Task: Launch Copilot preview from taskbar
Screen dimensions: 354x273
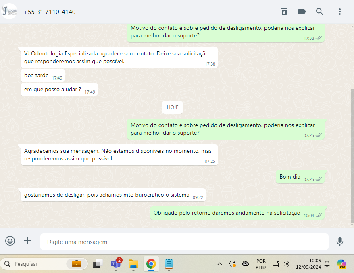Action: 342,264
